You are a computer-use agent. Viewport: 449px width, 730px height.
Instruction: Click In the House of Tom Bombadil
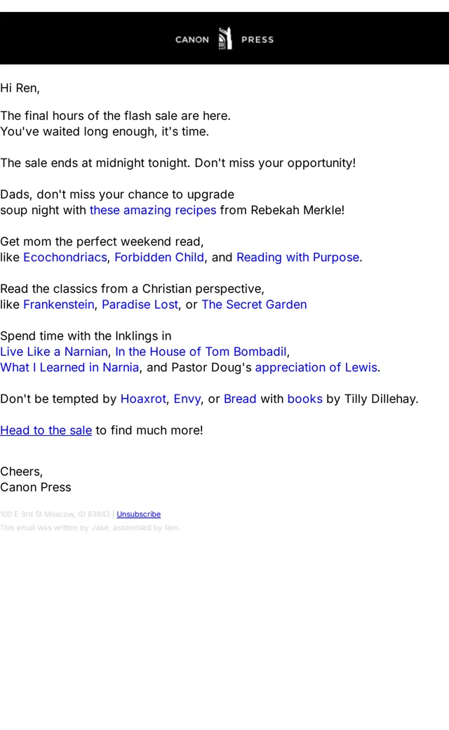point(201,352)
